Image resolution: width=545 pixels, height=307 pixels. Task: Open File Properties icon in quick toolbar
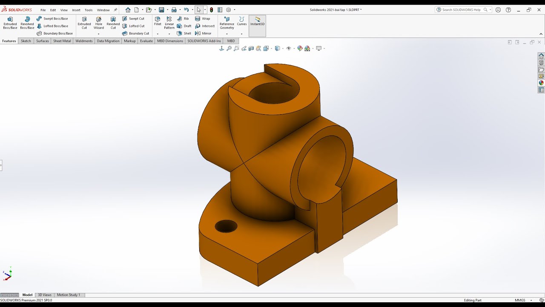tap(220, 10)
